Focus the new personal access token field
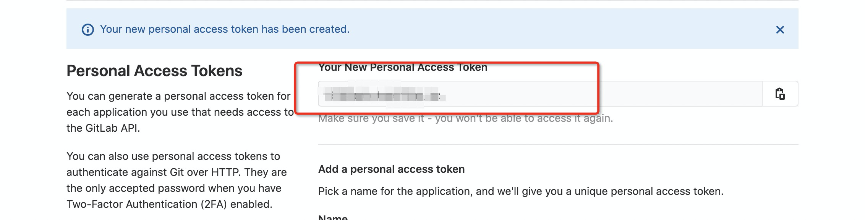This screenshot has width=865, height=220. [540, 94]
